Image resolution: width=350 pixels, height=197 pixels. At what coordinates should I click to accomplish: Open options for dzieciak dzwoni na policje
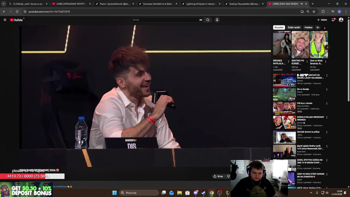tap(326, 132)
